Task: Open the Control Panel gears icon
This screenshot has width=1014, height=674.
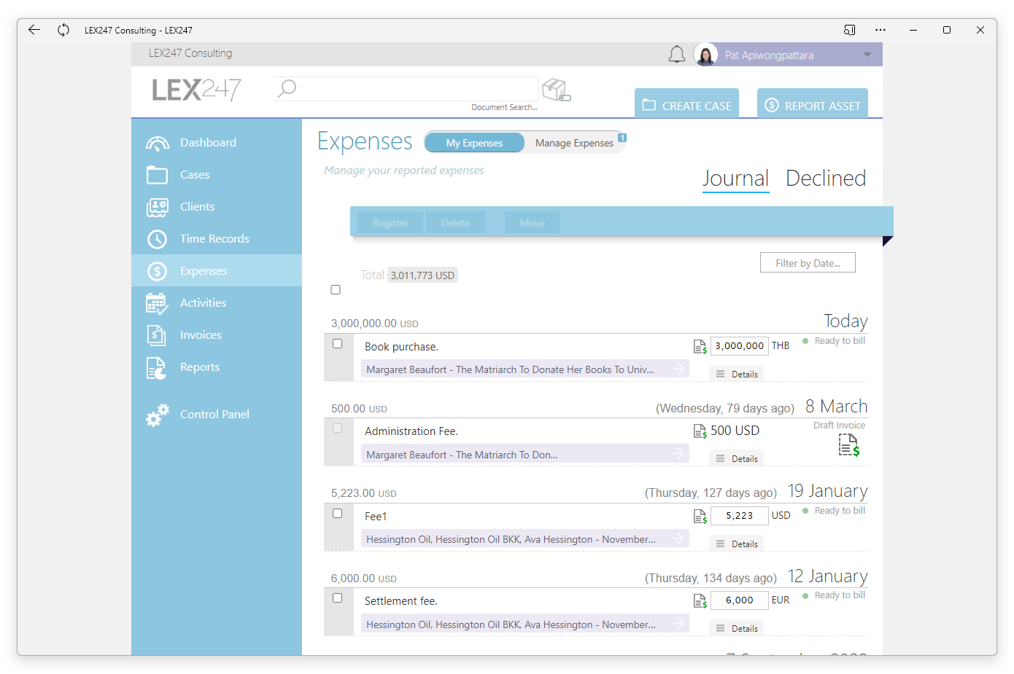Action: click(157, 415)
